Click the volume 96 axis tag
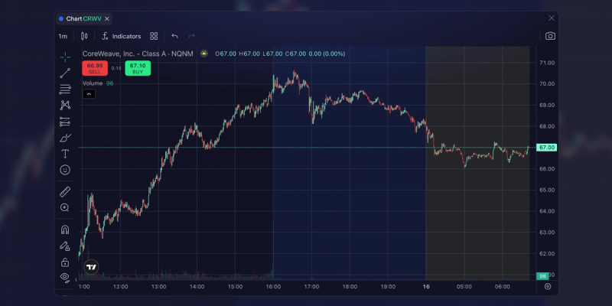 [x=542, y=276]
